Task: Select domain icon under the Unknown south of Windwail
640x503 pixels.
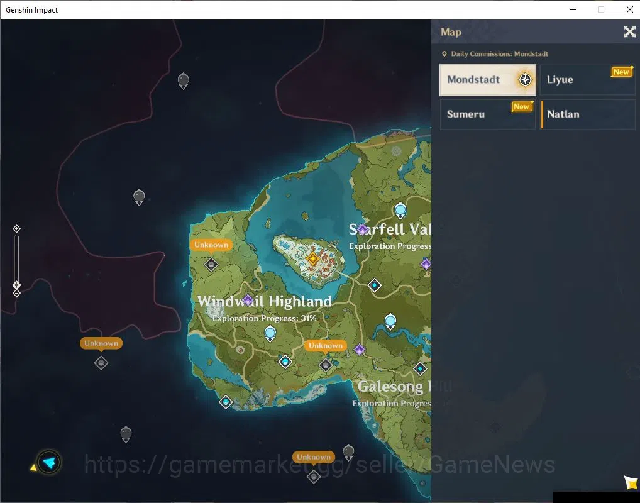Action: click(325, 365)
